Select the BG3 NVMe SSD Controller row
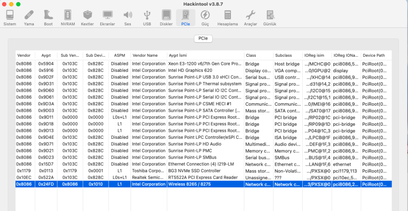408x211 pixels. (204, 171)
